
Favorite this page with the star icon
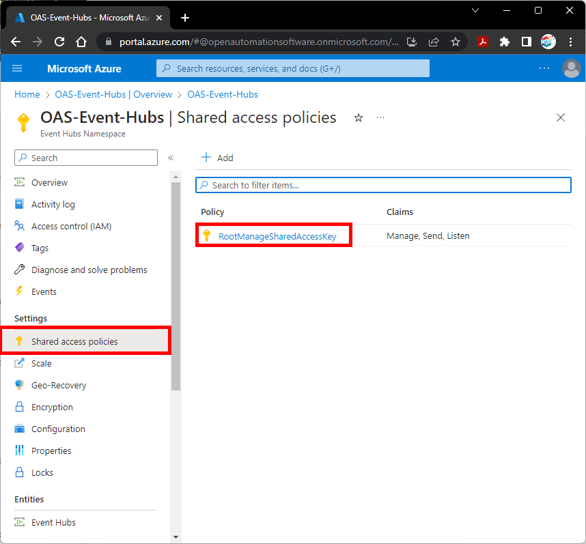pyautogui.click(x=359, y=117)
